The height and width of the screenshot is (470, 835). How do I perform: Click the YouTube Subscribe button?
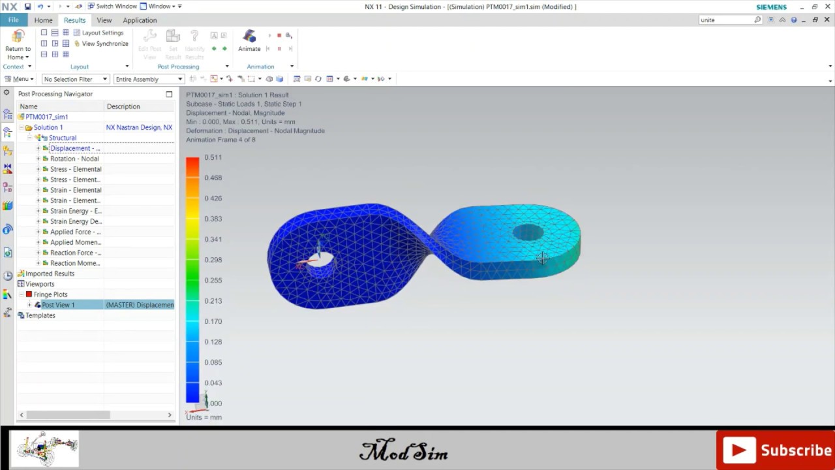(776, 450)
